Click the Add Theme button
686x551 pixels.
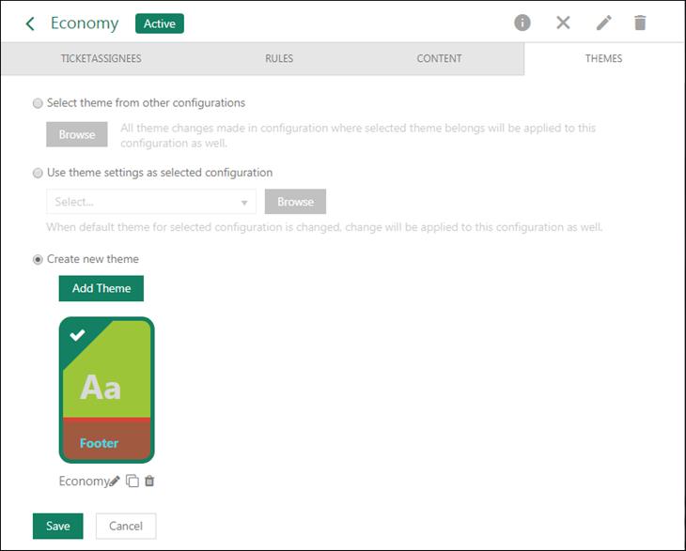coord(101,288)
